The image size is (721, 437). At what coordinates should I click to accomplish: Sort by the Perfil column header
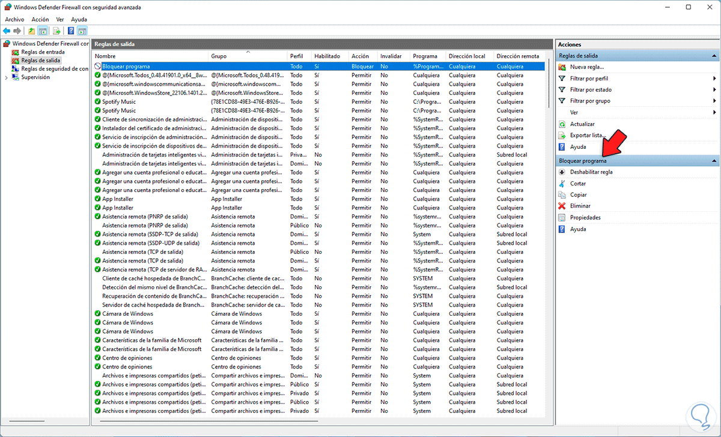pyautogui.click(x=299, y=56)
